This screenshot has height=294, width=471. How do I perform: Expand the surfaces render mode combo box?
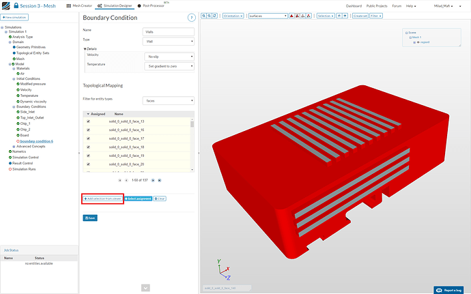(x=267, y=15)
